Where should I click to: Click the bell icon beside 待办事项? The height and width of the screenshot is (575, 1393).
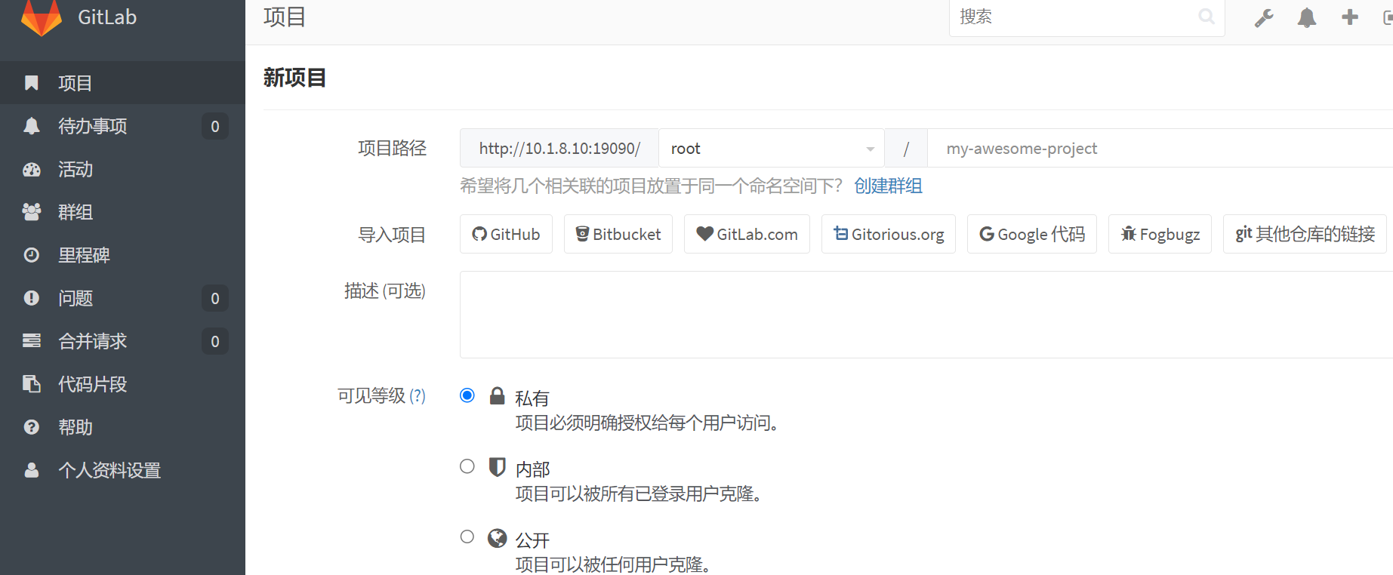32,126
